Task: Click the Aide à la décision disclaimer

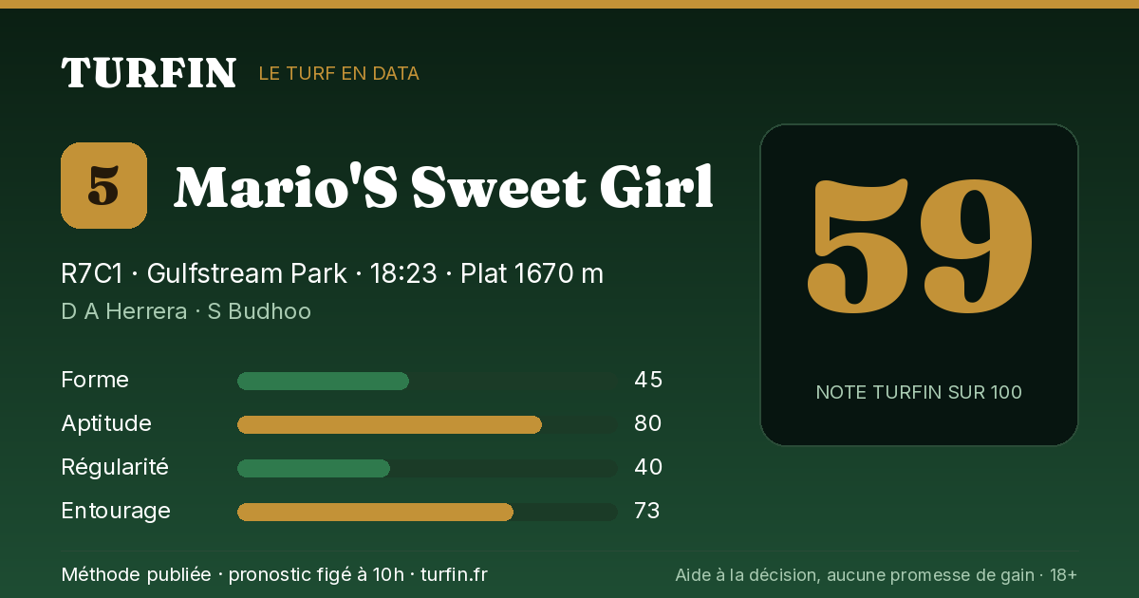Action: (876, 574)
